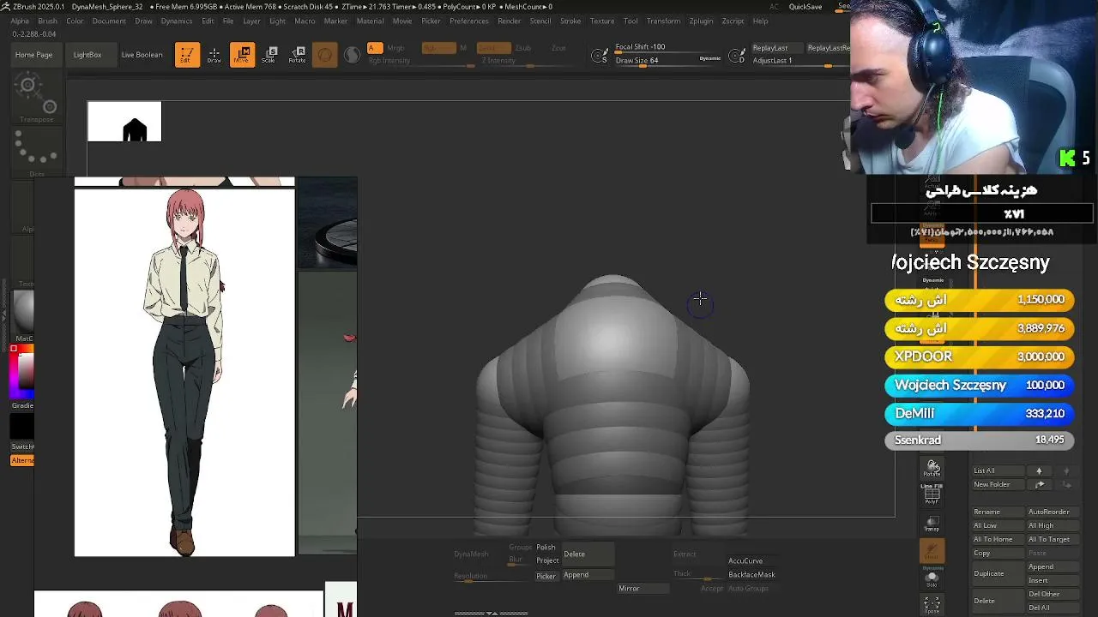Click the sculptris sphere icon beside Gizmo

(352, 56)
